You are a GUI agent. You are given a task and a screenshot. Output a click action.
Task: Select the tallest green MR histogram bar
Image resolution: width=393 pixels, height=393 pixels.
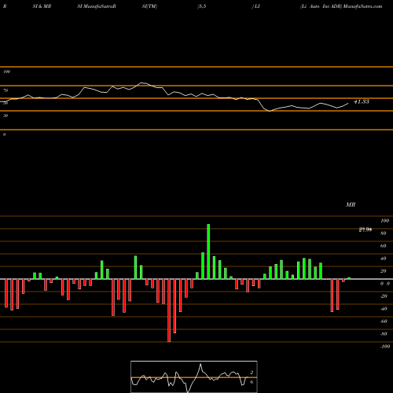[x=208, y=252]
